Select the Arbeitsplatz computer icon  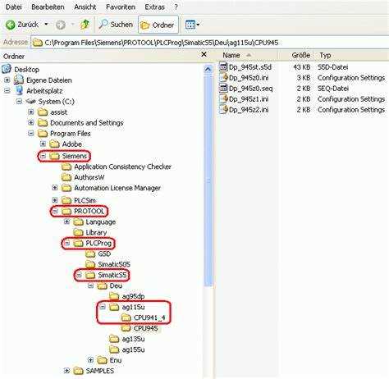[19, 91]
